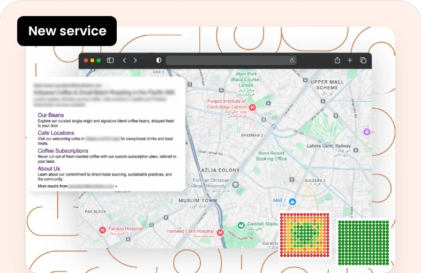
Task: Open the share icon in toolbar
Action: pyautogui.click(x=337, y=60)
